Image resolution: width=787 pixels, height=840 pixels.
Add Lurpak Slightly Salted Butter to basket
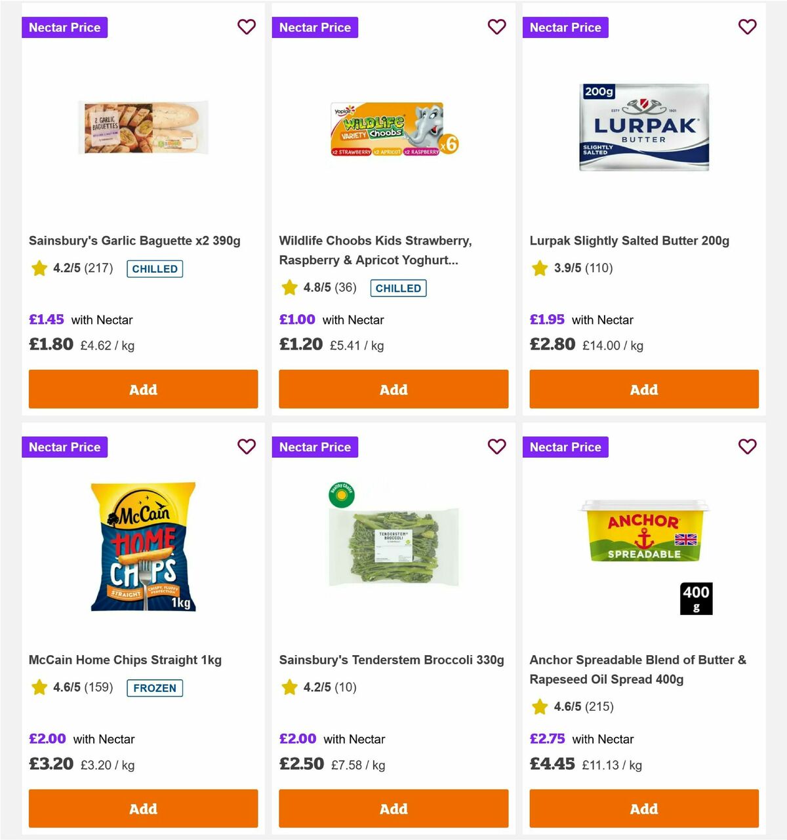(643, 389)
